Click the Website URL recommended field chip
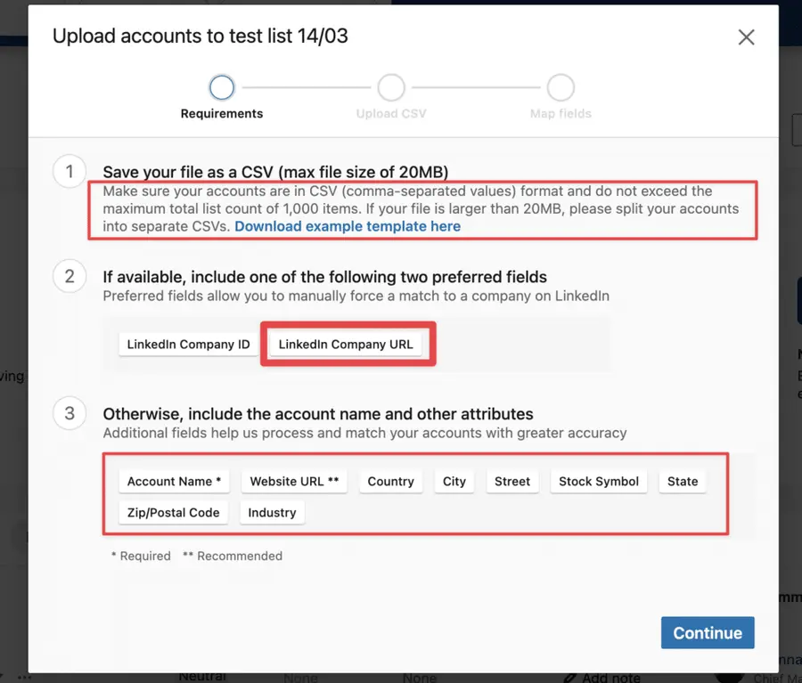802x683 pixels. coord(294,481)
